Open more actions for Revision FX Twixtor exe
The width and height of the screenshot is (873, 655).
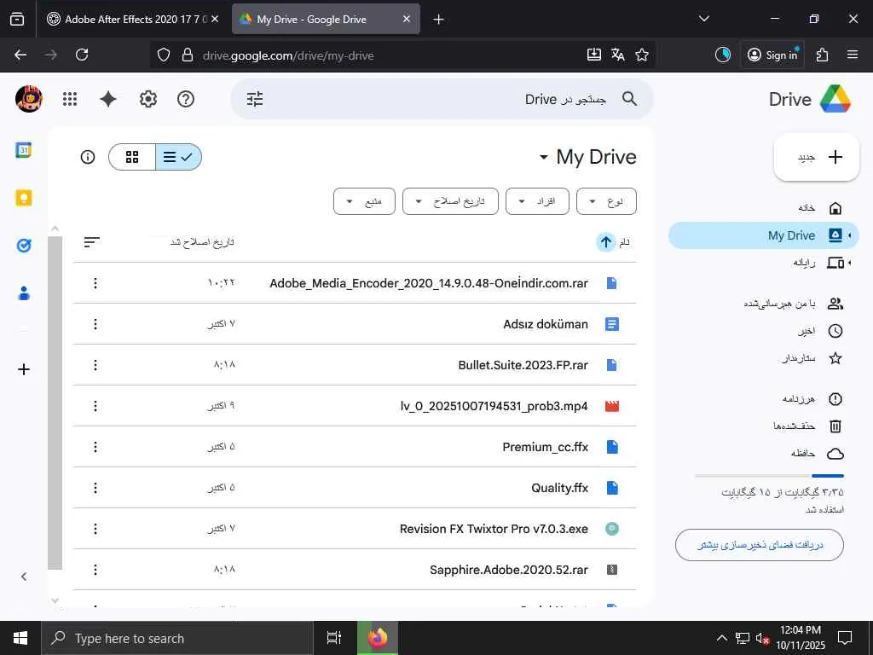[95, 529]
